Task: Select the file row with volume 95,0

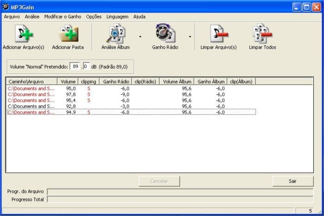Action: pos(131,89)
